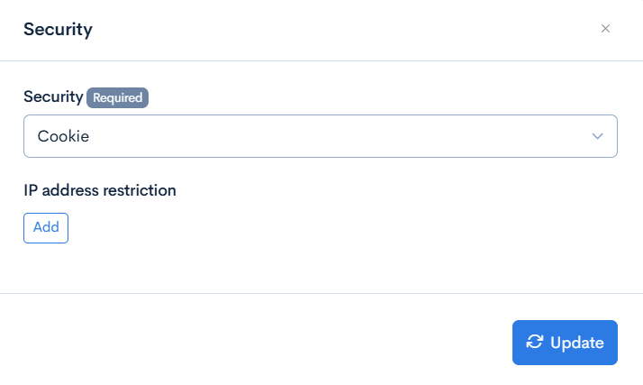Dismiss the dialog using the top-right X icon
Image resolution: width=643 pixels, height=385 pixels.
[x=605, y=29]
